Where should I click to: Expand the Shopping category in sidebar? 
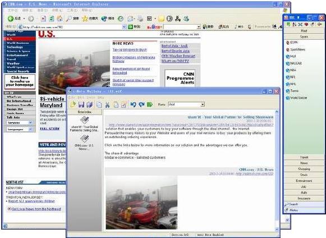point(304,169)
